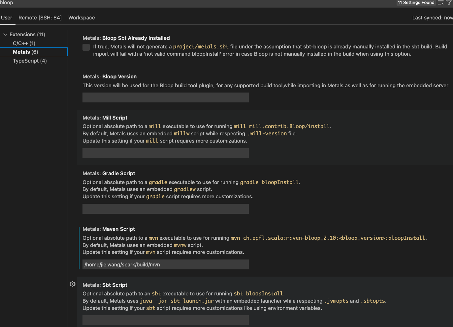453x327 pixels.
Task: Select Metals (6) in the settings tree
Action: click(x=25, y=52)
